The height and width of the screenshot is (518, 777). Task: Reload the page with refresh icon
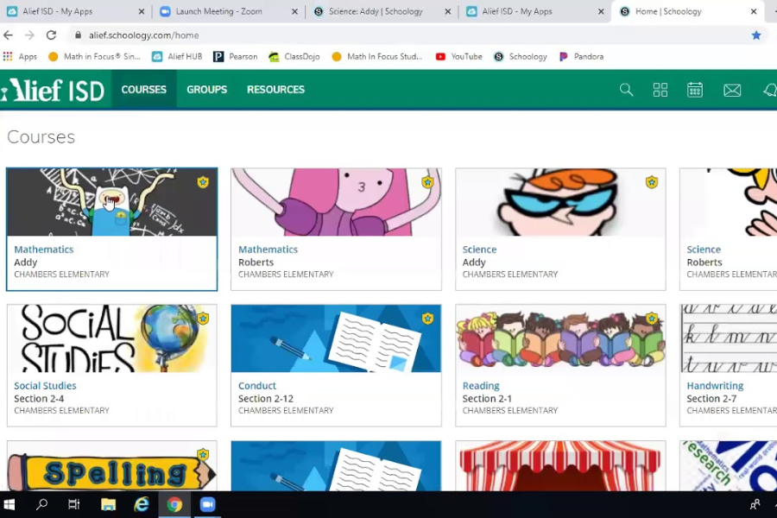[51, 35]
